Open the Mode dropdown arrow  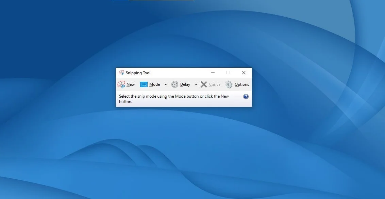(x=166, y=84)
